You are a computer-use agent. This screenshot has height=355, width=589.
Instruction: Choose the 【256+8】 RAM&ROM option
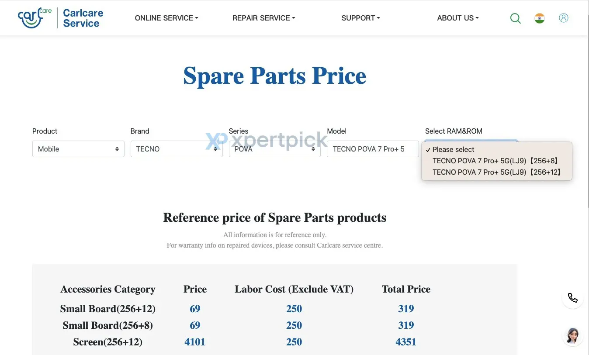pos(496,161)
